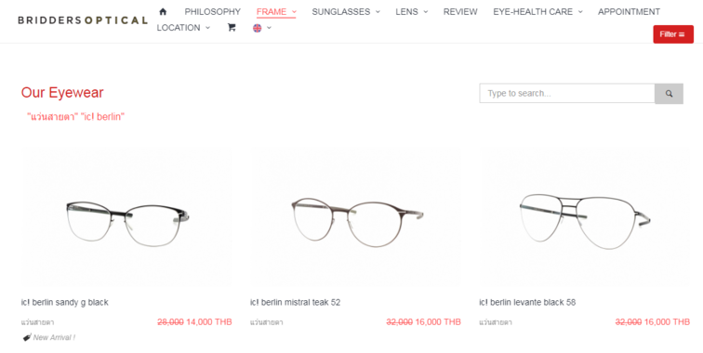703x353 pixels.
Task: Click the UK flag language icon
Action: (x=257, y=28)
